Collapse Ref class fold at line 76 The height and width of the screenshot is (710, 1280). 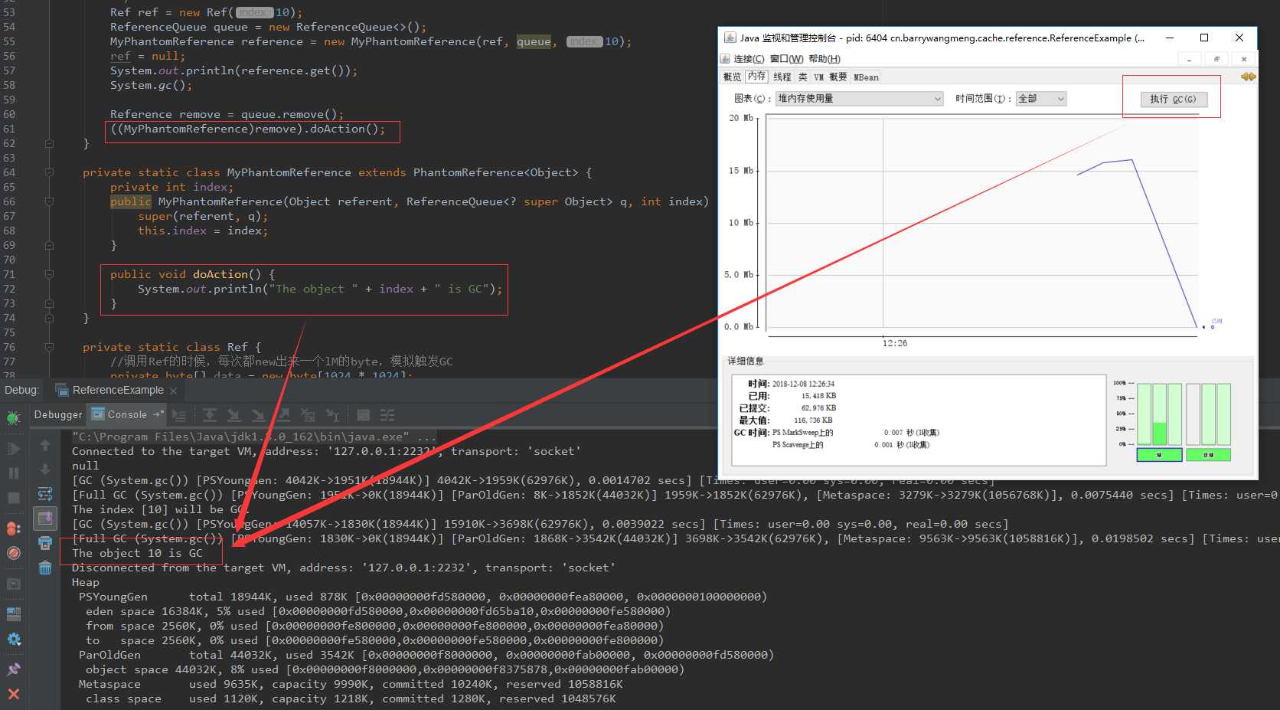tap(49, 347)
